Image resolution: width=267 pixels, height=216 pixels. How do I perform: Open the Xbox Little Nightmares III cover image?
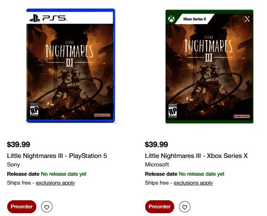tap(209, 66)
